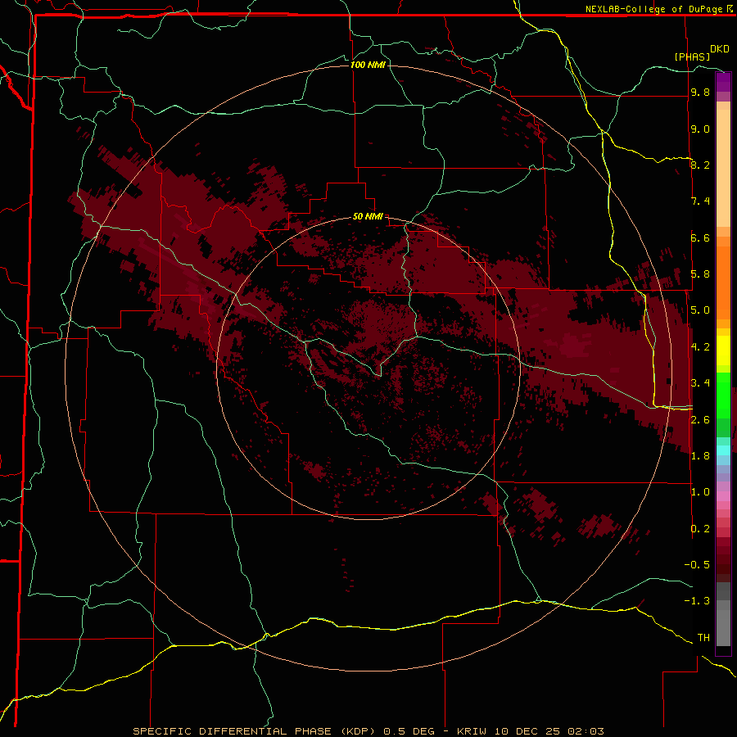737x737 pixels.
Task: Click the 7.4 color scale value
Action: click(700, 201)
